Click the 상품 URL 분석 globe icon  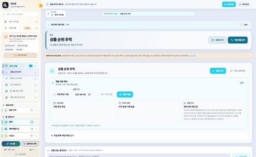(6, 97)
